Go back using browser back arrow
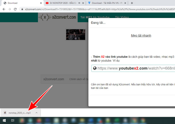This screenshot has width=175, height=124. pyautogui.click(x=4, y=9)
